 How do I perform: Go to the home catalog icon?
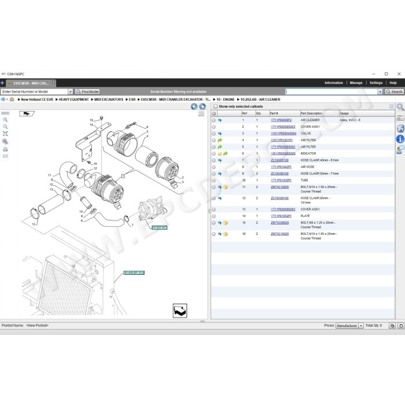[x=12, y=100]
